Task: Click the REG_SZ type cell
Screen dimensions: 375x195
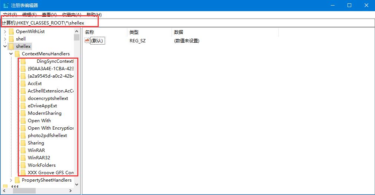Action: [x=137, y=41]
